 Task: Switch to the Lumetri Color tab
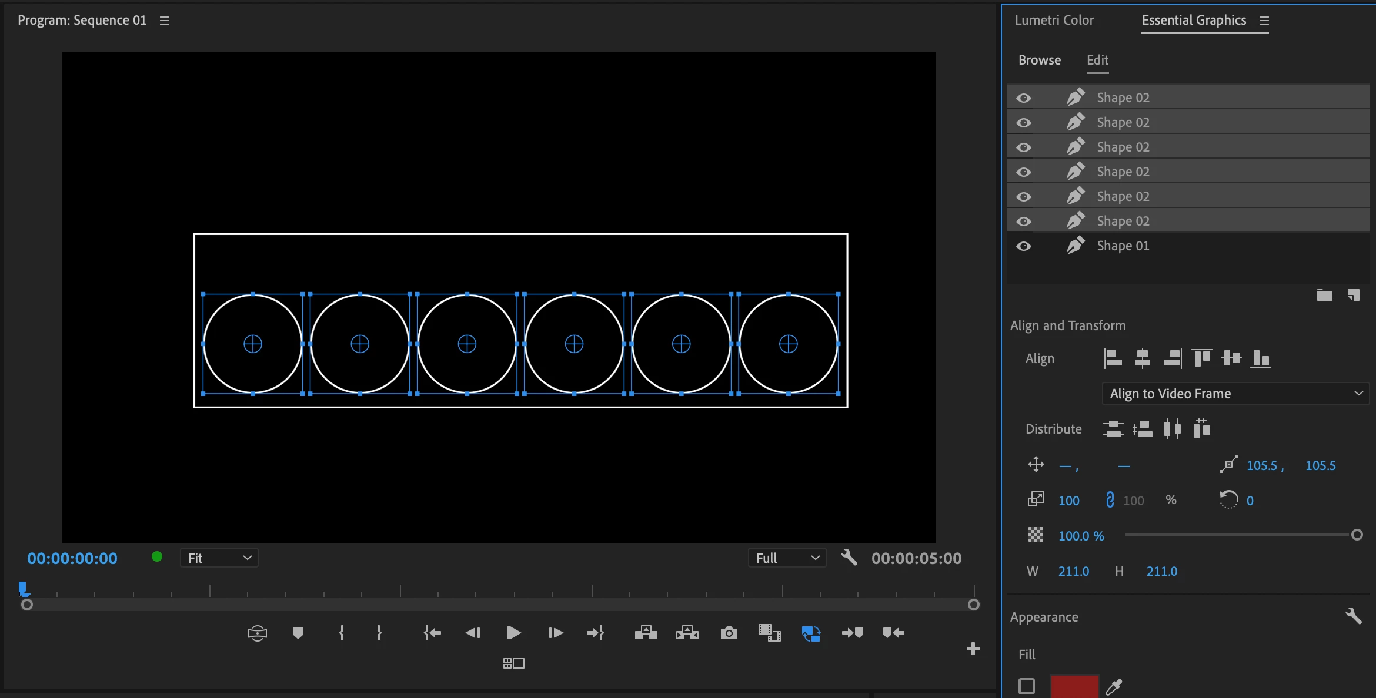(1054, 20)
